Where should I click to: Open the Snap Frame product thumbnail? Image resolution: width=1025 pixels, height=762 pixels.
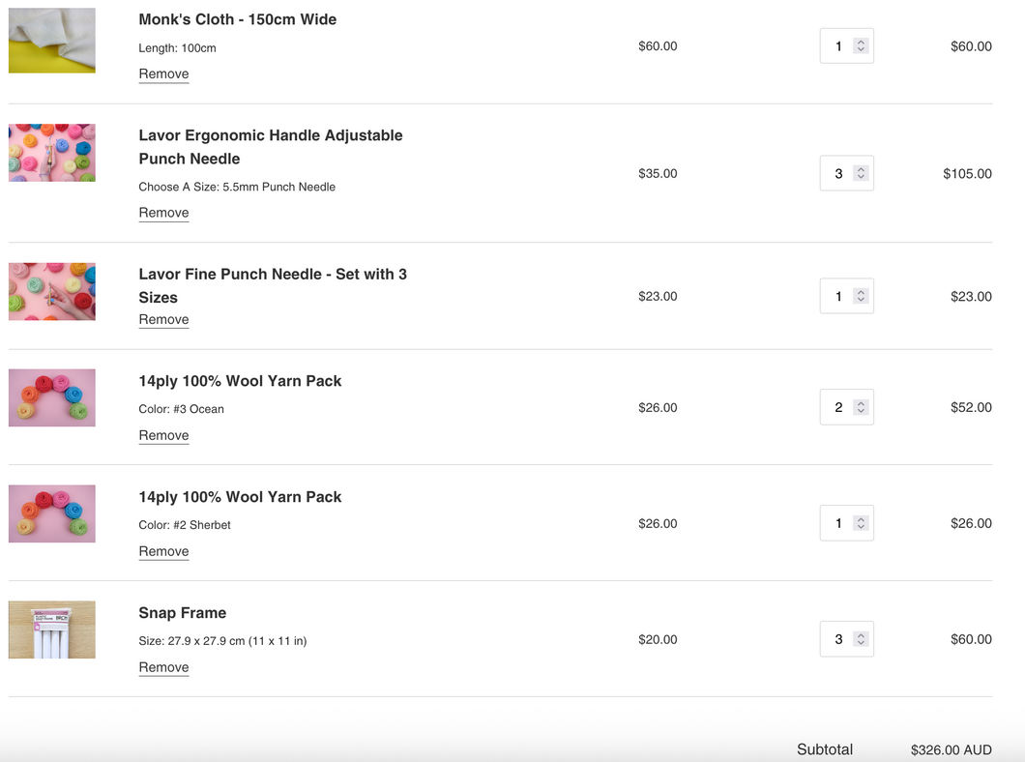pos(51,630)
